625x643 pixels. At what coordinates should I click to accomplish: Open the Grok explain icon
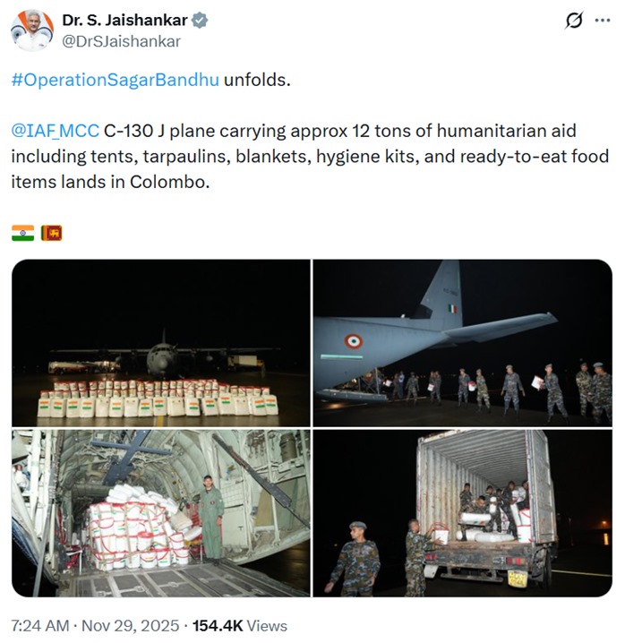point(574,20)
